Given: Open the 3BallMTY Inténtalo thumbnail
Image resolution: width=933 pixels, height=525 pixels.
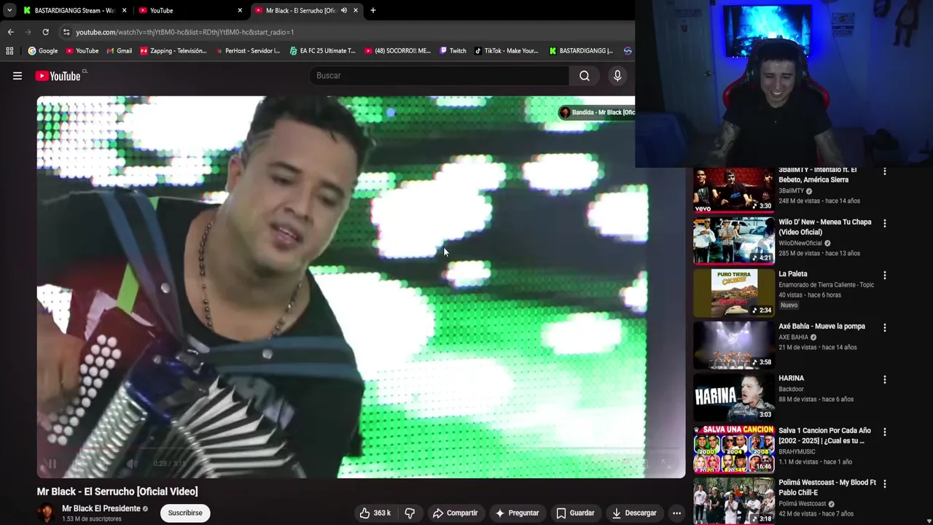Looking at the screenshot, I should (733, 190).
